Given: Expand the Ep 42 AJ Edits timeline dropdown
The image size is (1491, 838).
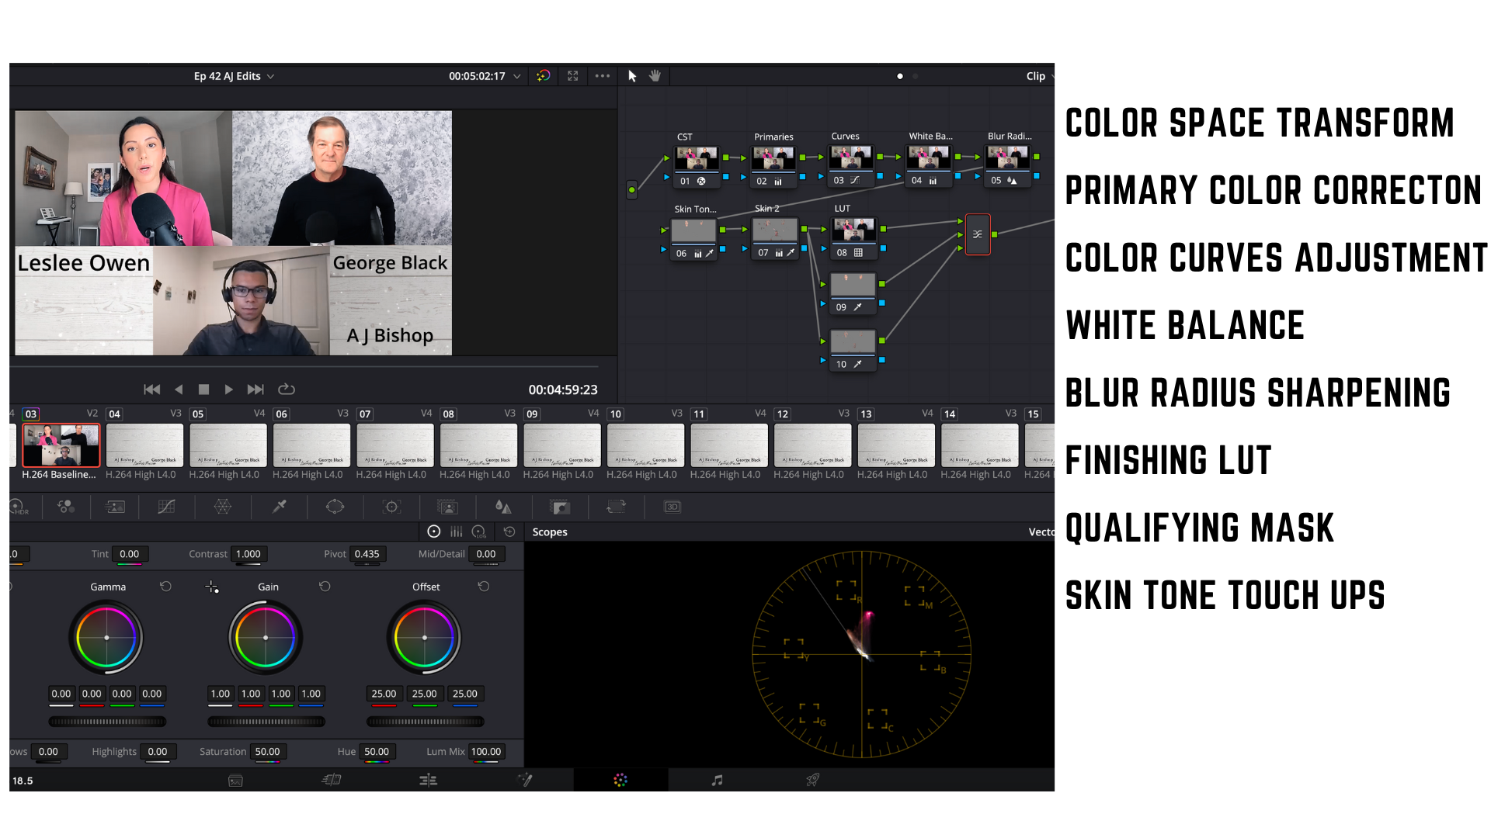Looking at the screenshot, I should pyautogui.click(x=270, y=76).
